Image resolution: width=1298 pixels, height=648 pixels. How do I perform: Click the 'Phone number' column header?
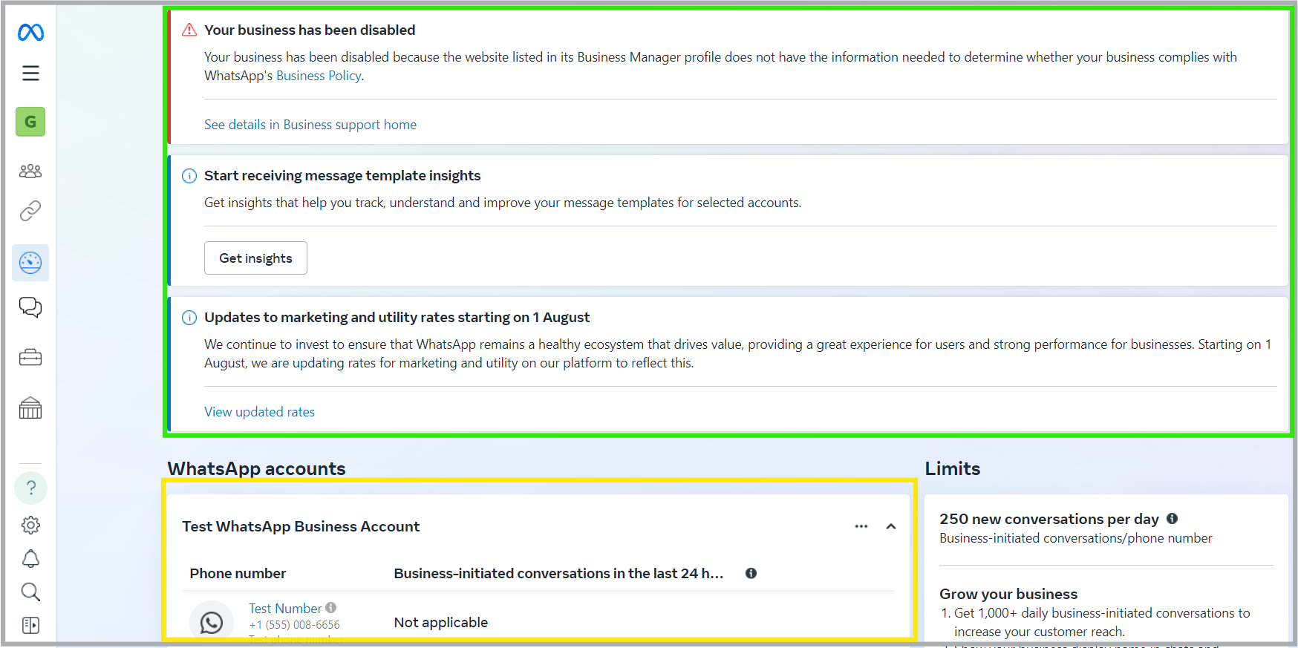pos(238,574)
